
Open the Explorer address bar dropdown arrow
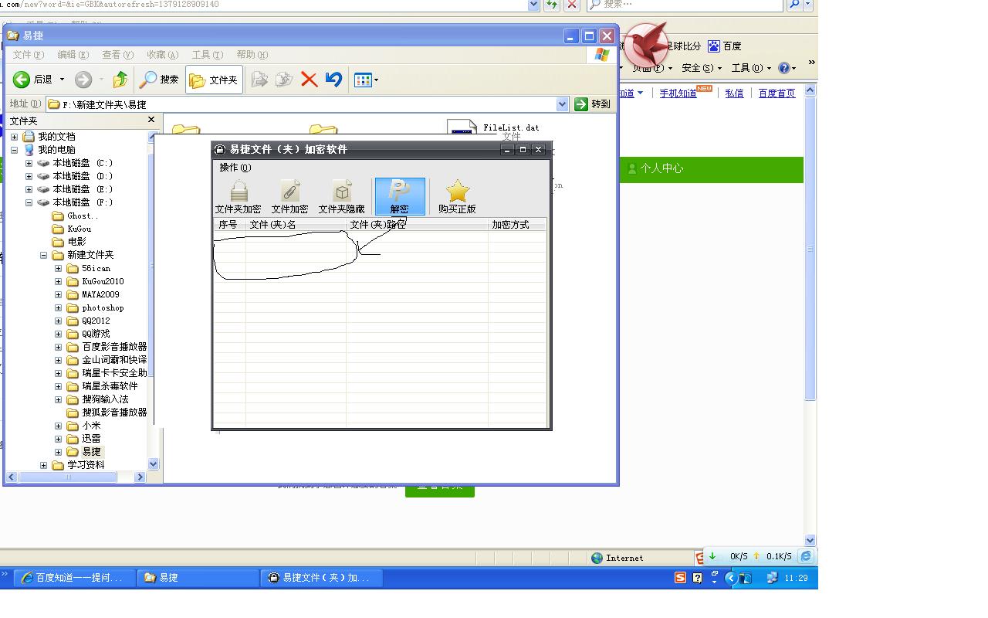(x=562, y=104)
